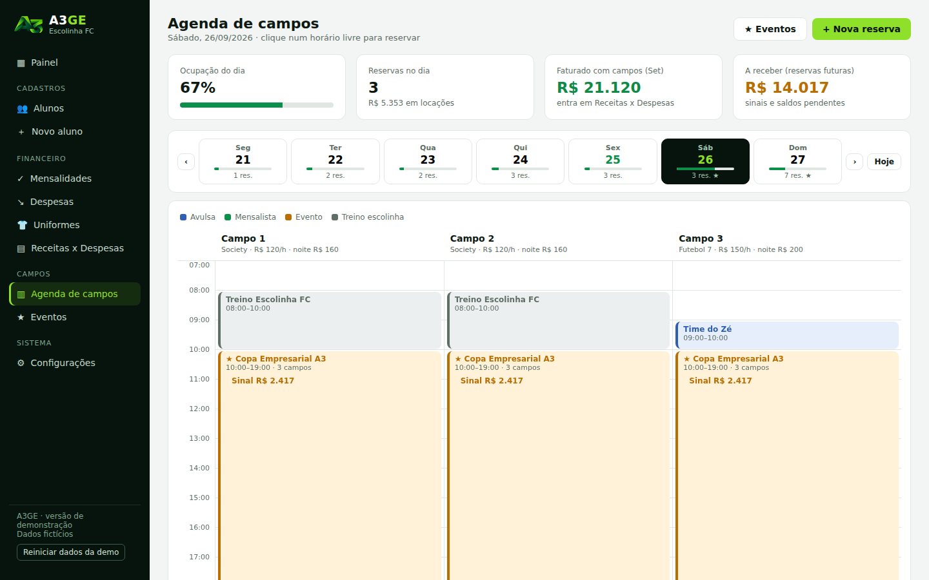Viewport: 929px width, 580px height.
Task: Open Treino Escolinha FC on Campo 2
Action: [558, 320]
